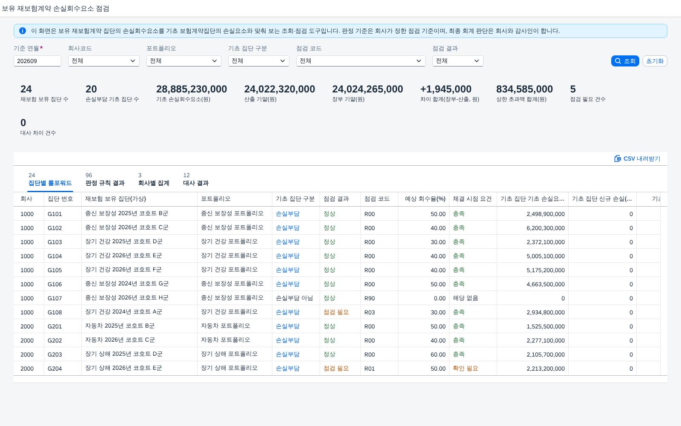Open the 점검 코드 dropdown

point(361,61)
